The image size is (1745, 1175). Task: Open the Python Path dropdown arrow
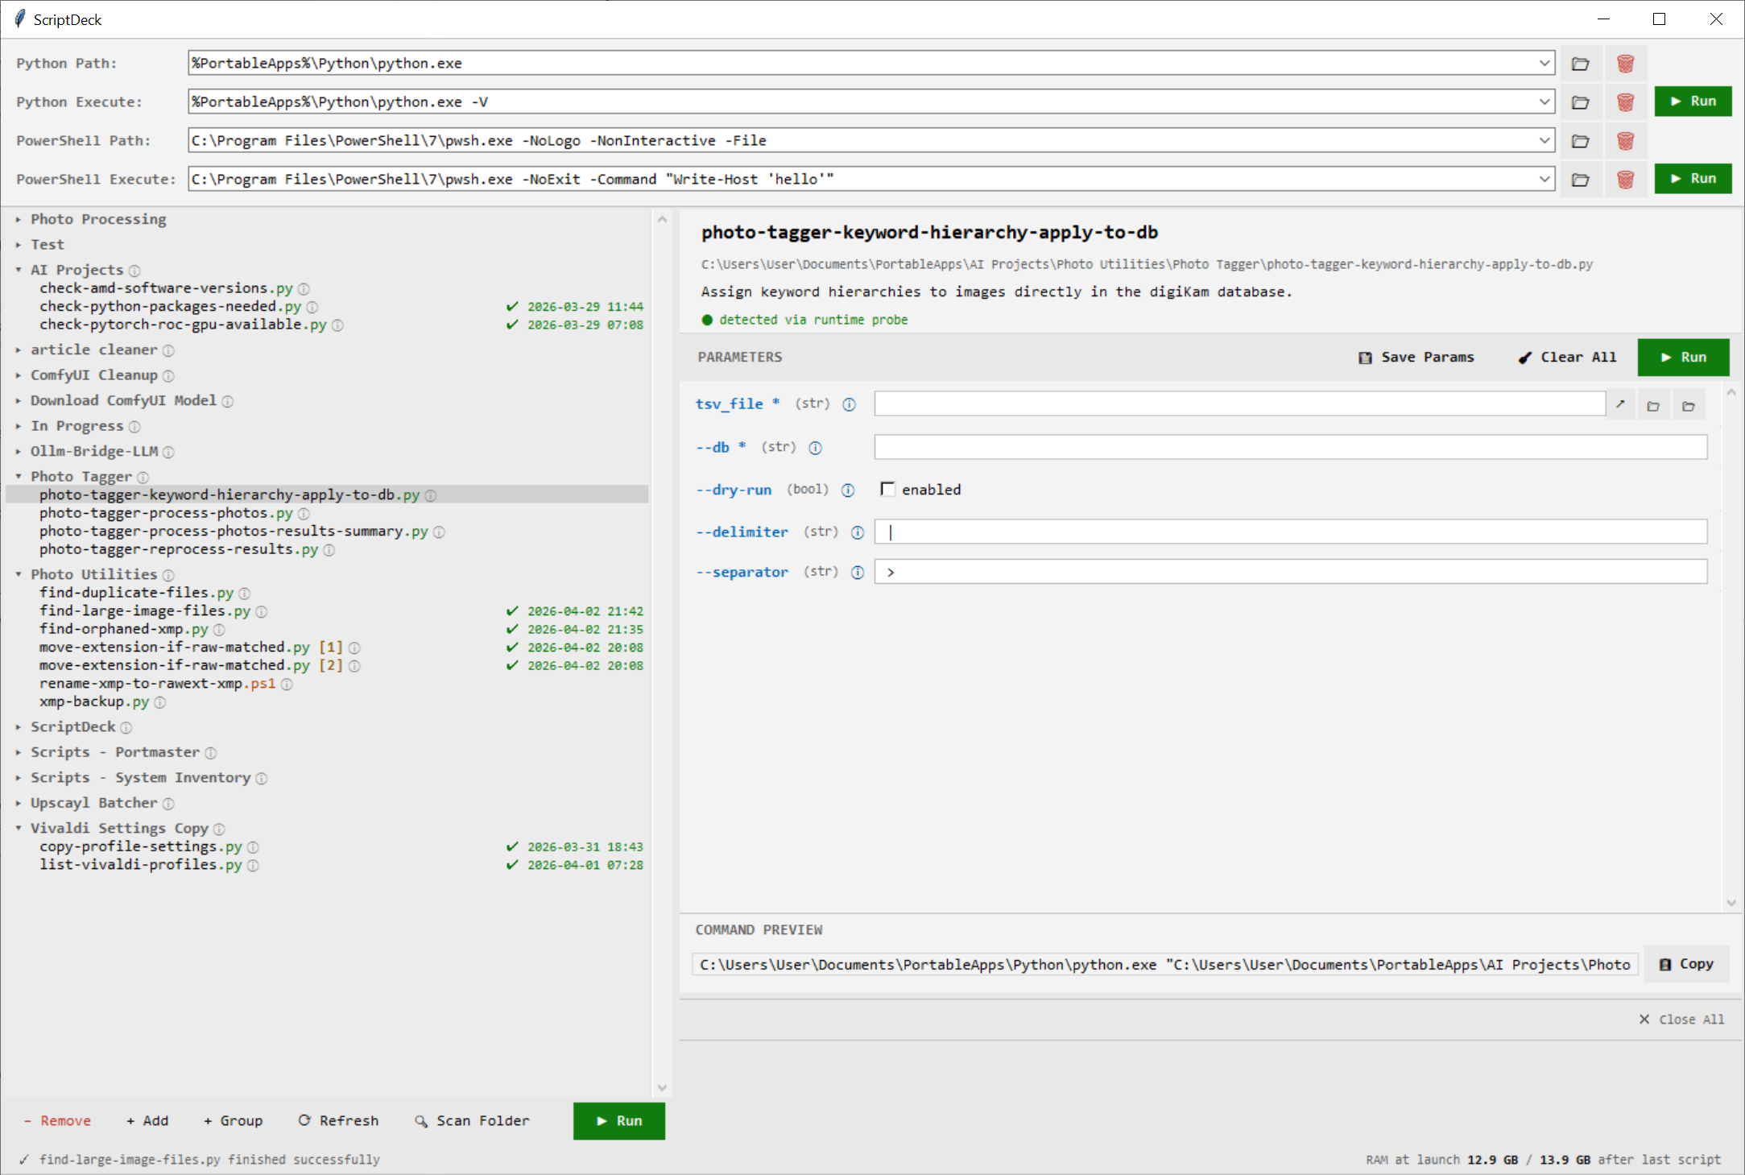(x=1544, y=64)
